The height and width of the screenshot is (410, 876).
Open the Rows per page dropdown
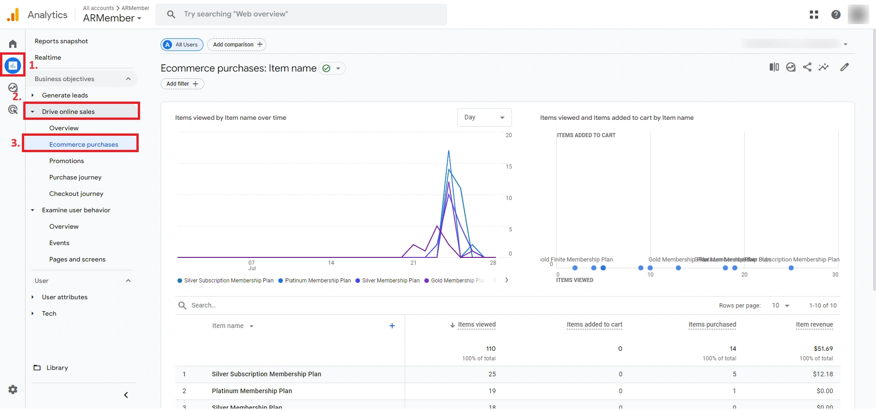tap(780, 305)
